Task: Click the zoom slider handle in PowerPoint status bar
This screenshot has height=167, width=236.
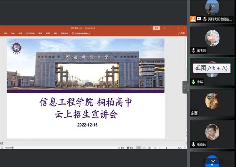Action: pyautogui.click(x=166, y=148)
